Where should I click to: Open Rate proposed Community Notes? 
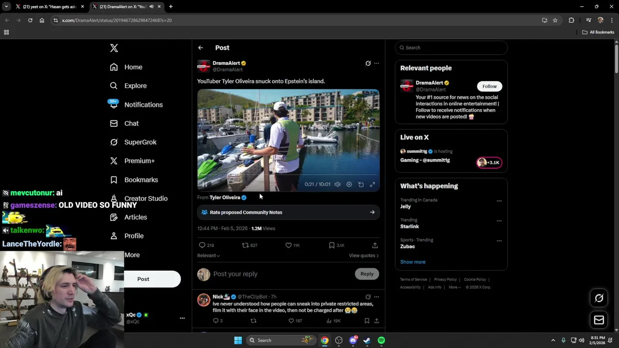pos(288,212)
